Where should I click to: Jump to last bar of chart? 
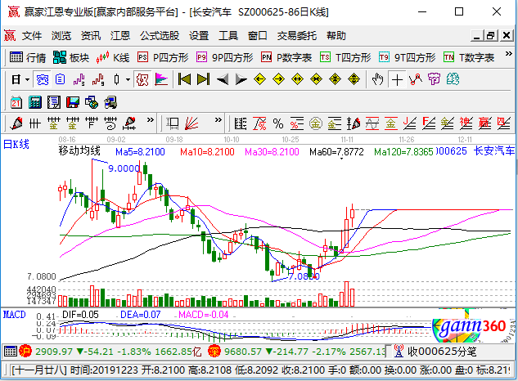(x=203, y=79)
